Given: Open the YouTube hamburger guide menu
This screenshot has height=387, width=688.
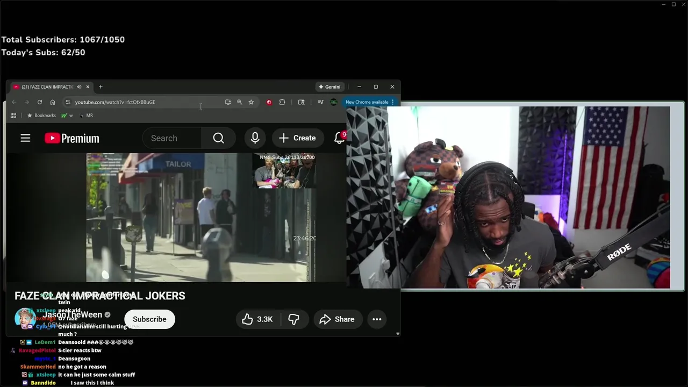Looking at the screenshot, I should [25, 138].
